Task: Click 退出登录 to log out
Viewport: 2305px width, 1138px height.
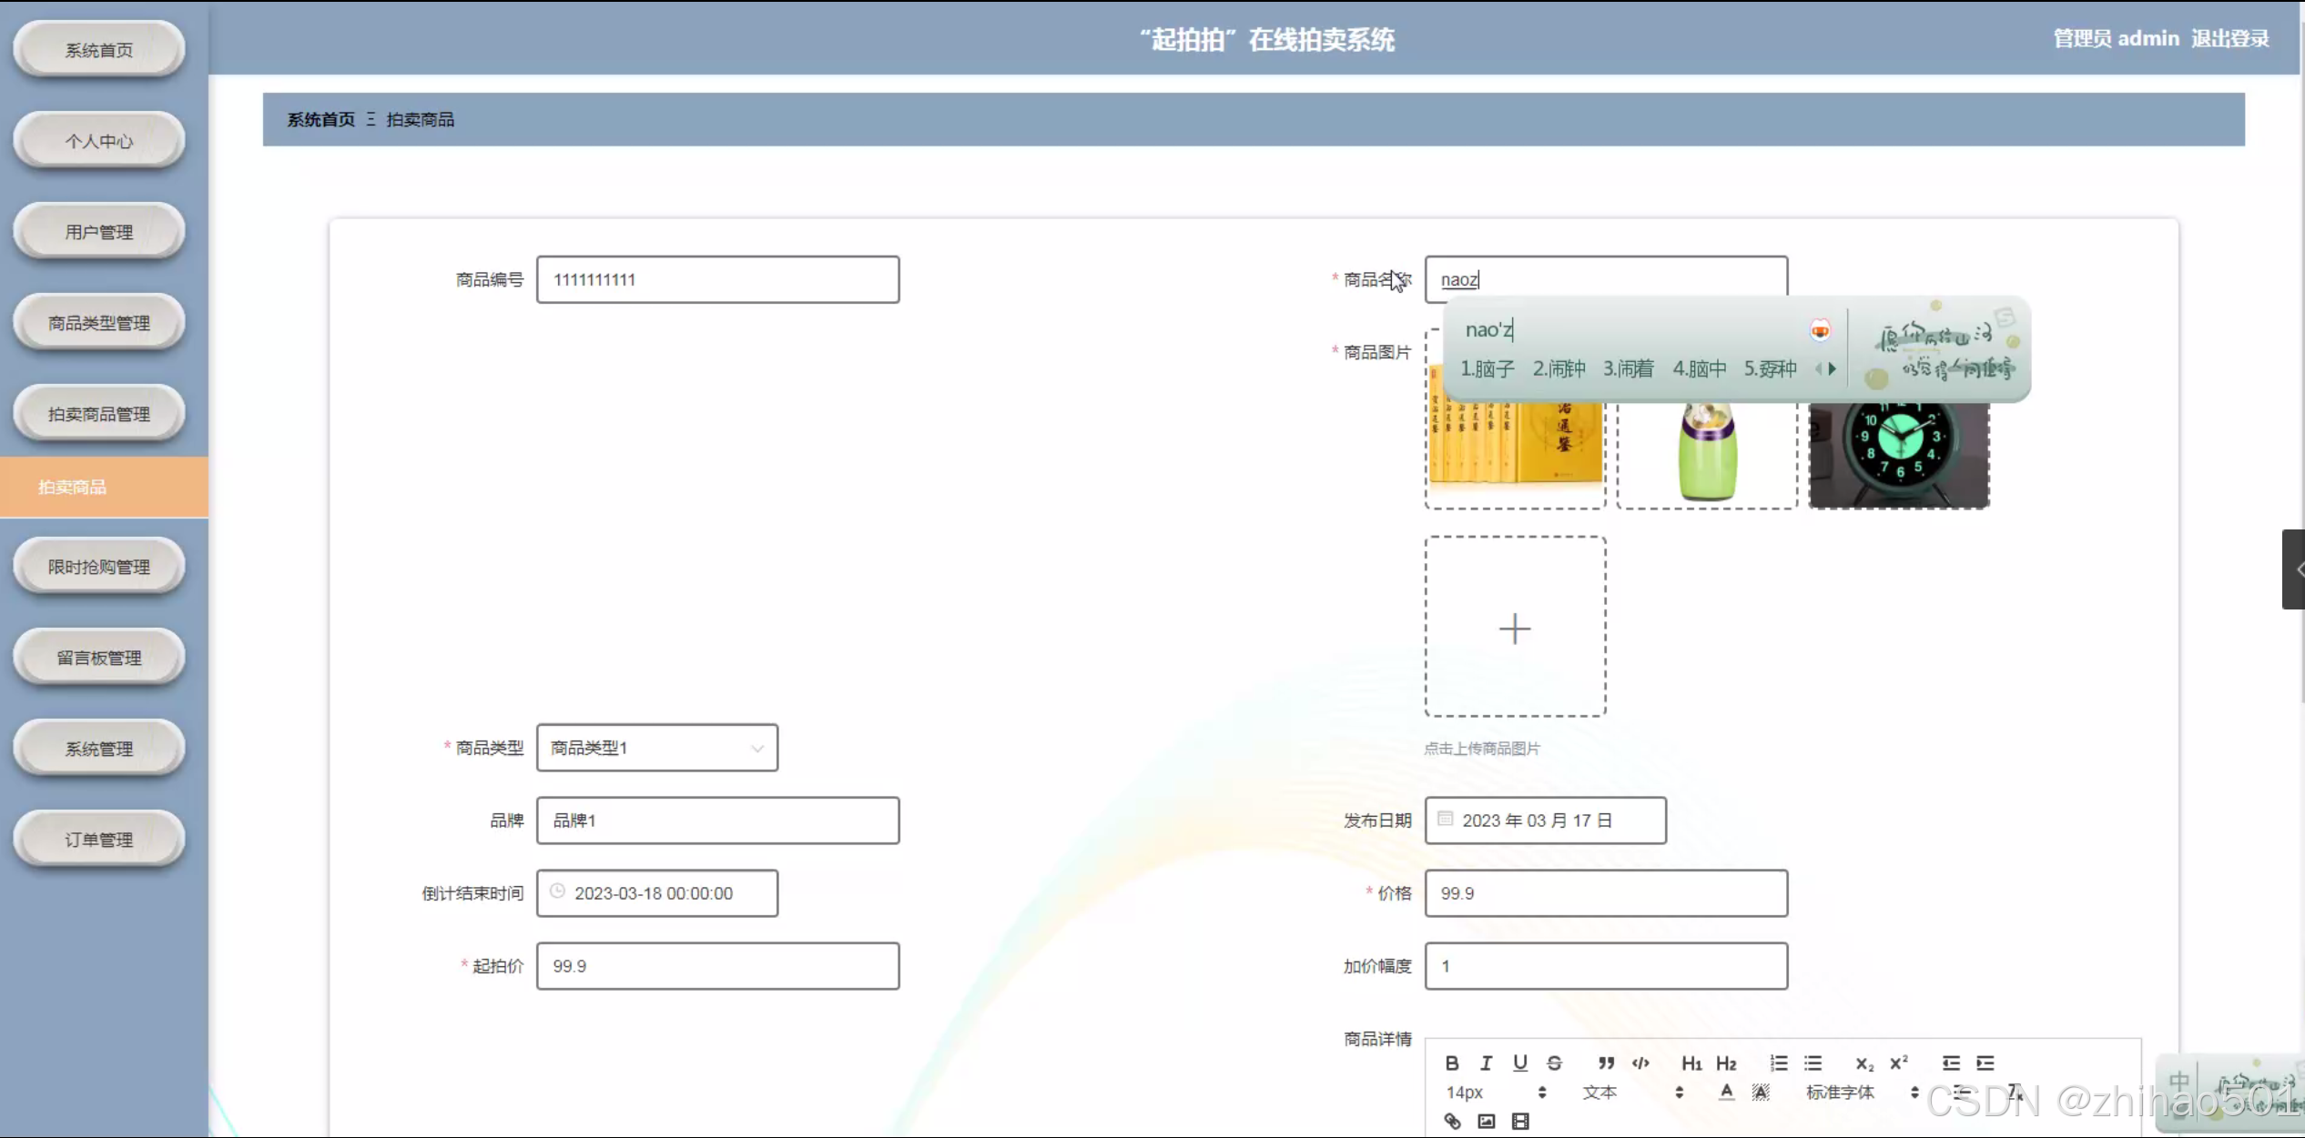Action: [2229, 38]
